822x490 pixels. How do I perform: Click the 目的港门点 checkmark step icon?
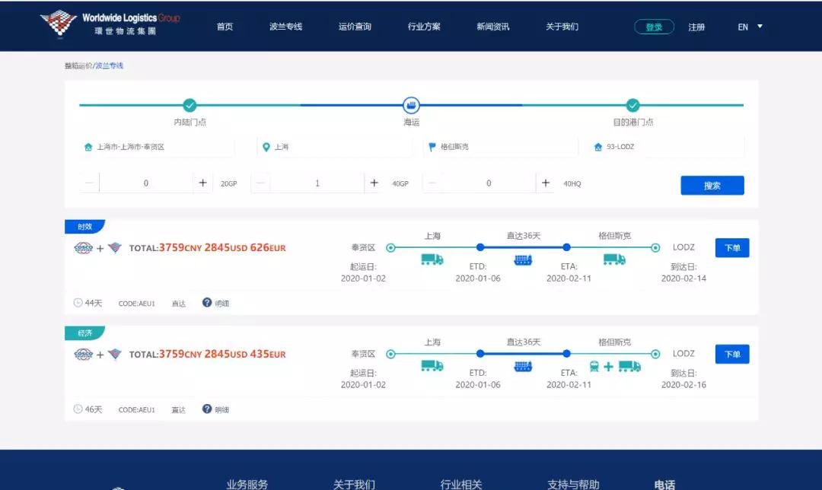(x=632, y=105)
